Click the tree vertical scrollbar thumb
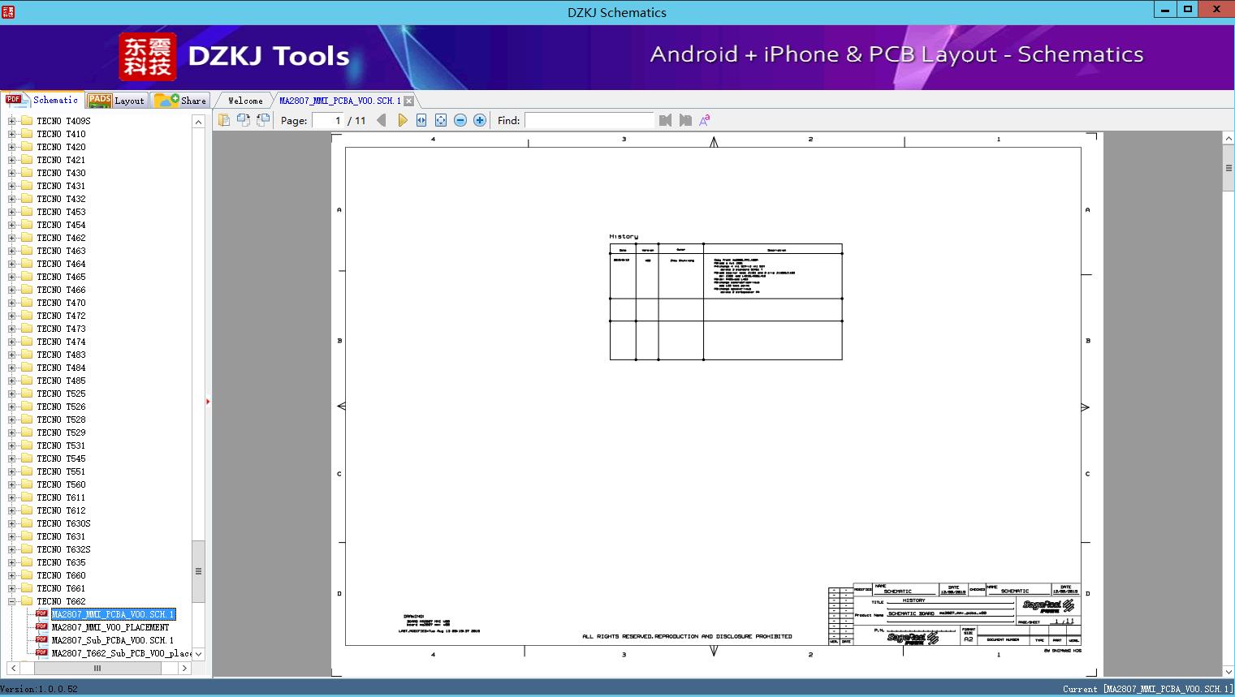The image size is (1235, 697). [x=198, y=571]
